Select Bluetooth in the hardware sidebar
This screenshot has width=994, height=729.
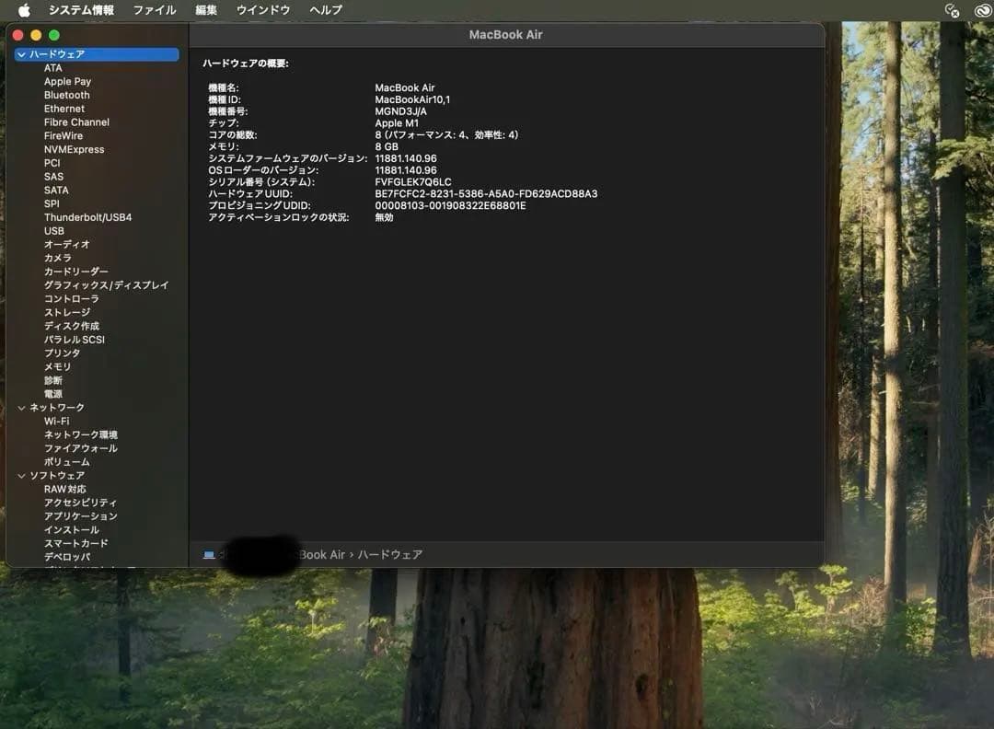pyautogui.click(x=66, y=95)
